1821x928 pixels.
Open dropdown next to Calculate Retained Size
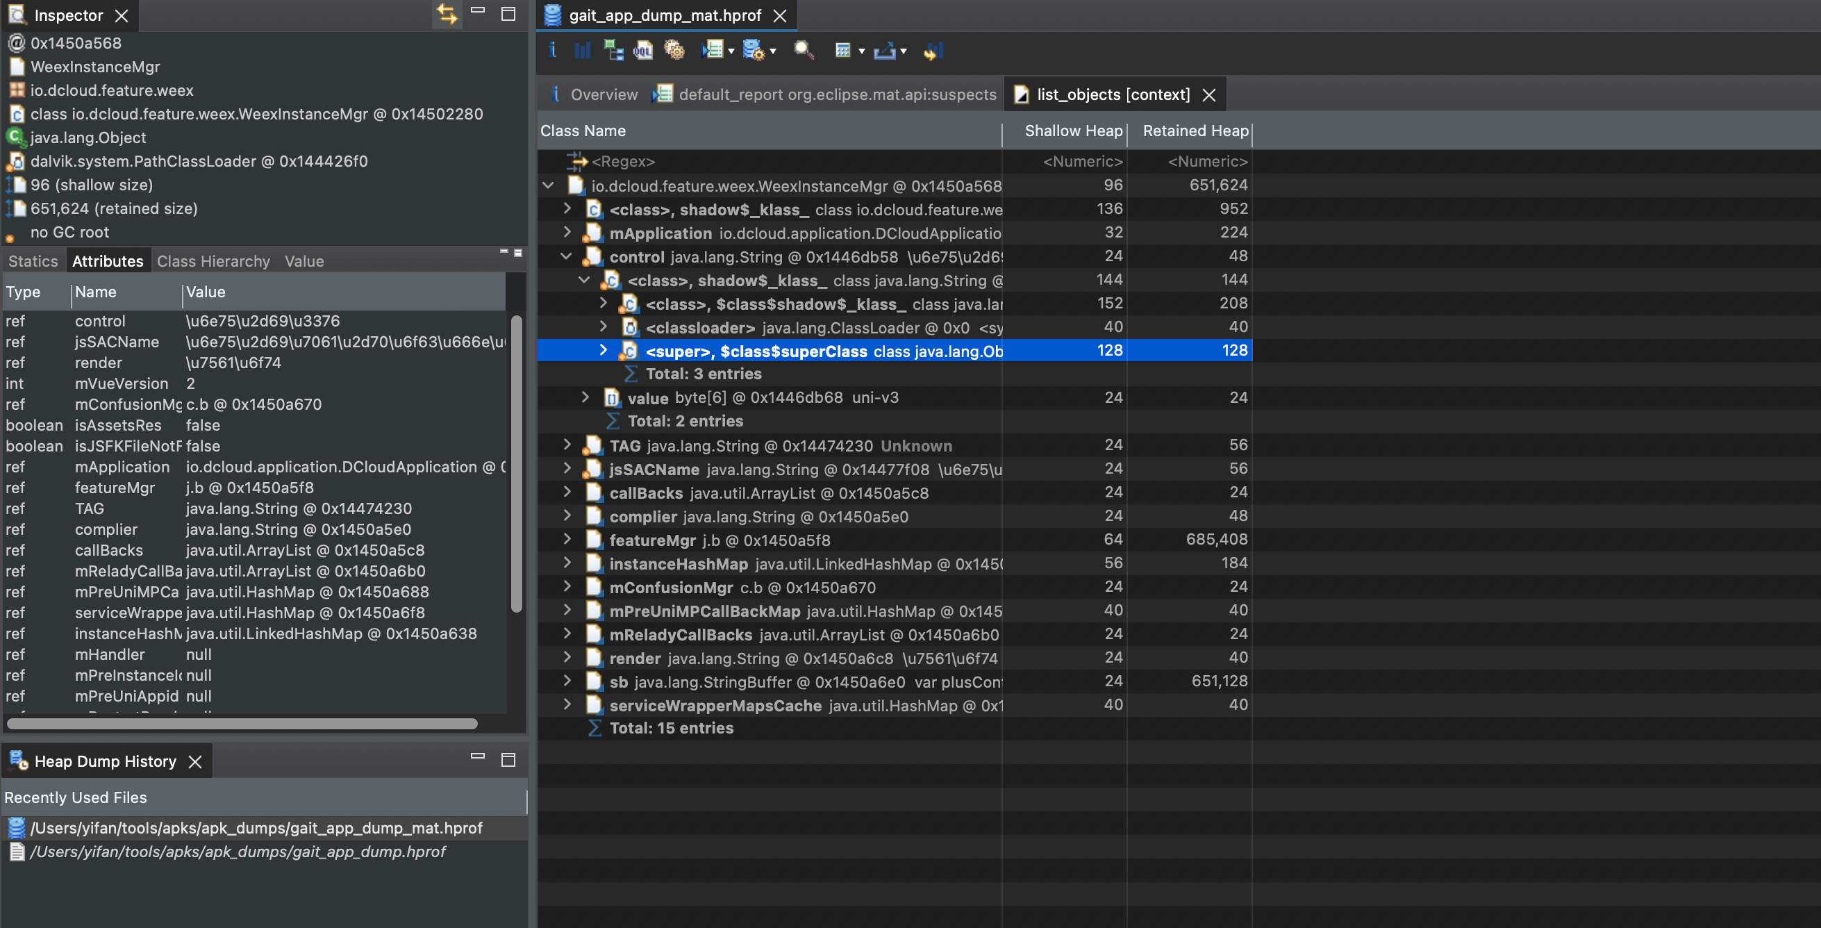[x=861, y=51]
